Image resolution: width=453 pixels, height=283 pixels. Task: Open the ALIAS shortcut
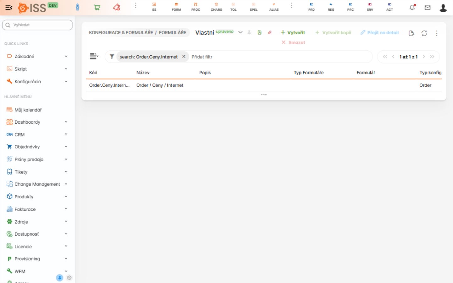pyautogui.click(x=274, y=7)
